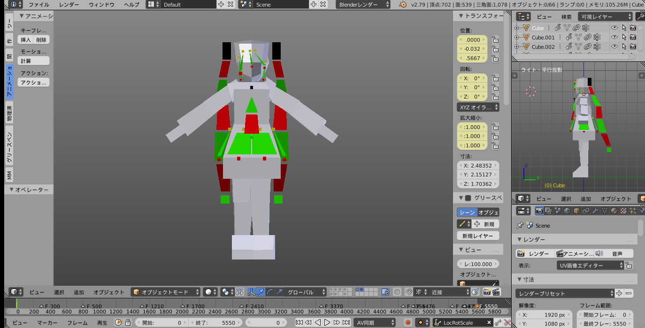Toggle visibility eye for Cube.001
Image resolution: width=645 pixels, height=328 pixels.
tap(614, 37)
